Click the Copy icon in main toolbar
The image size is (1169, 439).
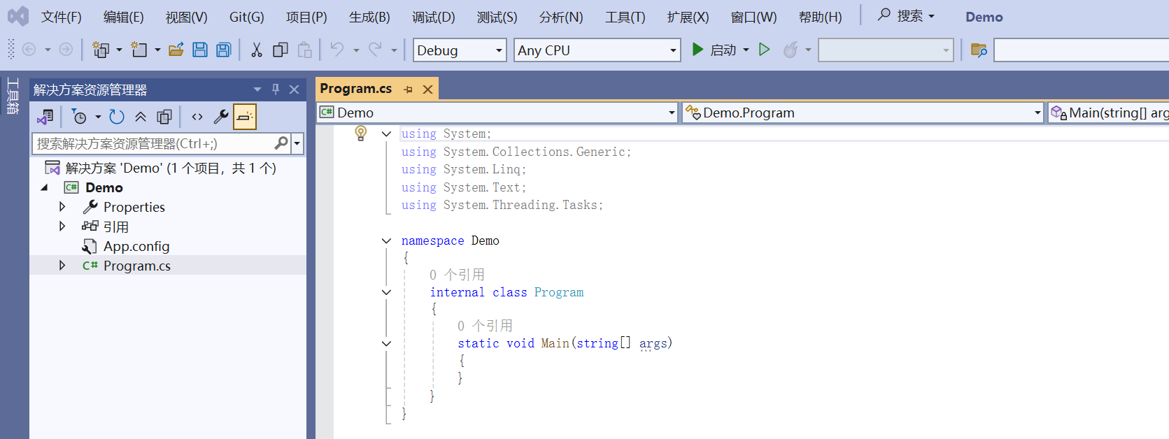[x=281, y=50]
